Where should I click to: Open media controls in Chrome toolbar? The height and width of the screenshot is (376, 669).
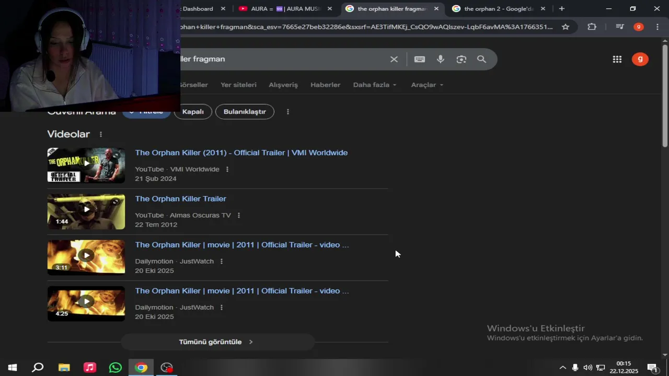click(x=620, y=27)
